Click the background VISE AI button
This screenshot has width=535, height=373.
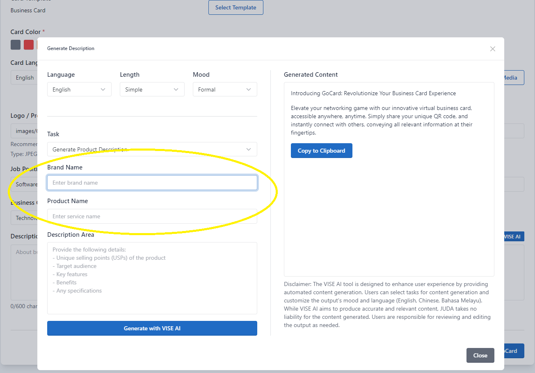(x=513, y=237)
